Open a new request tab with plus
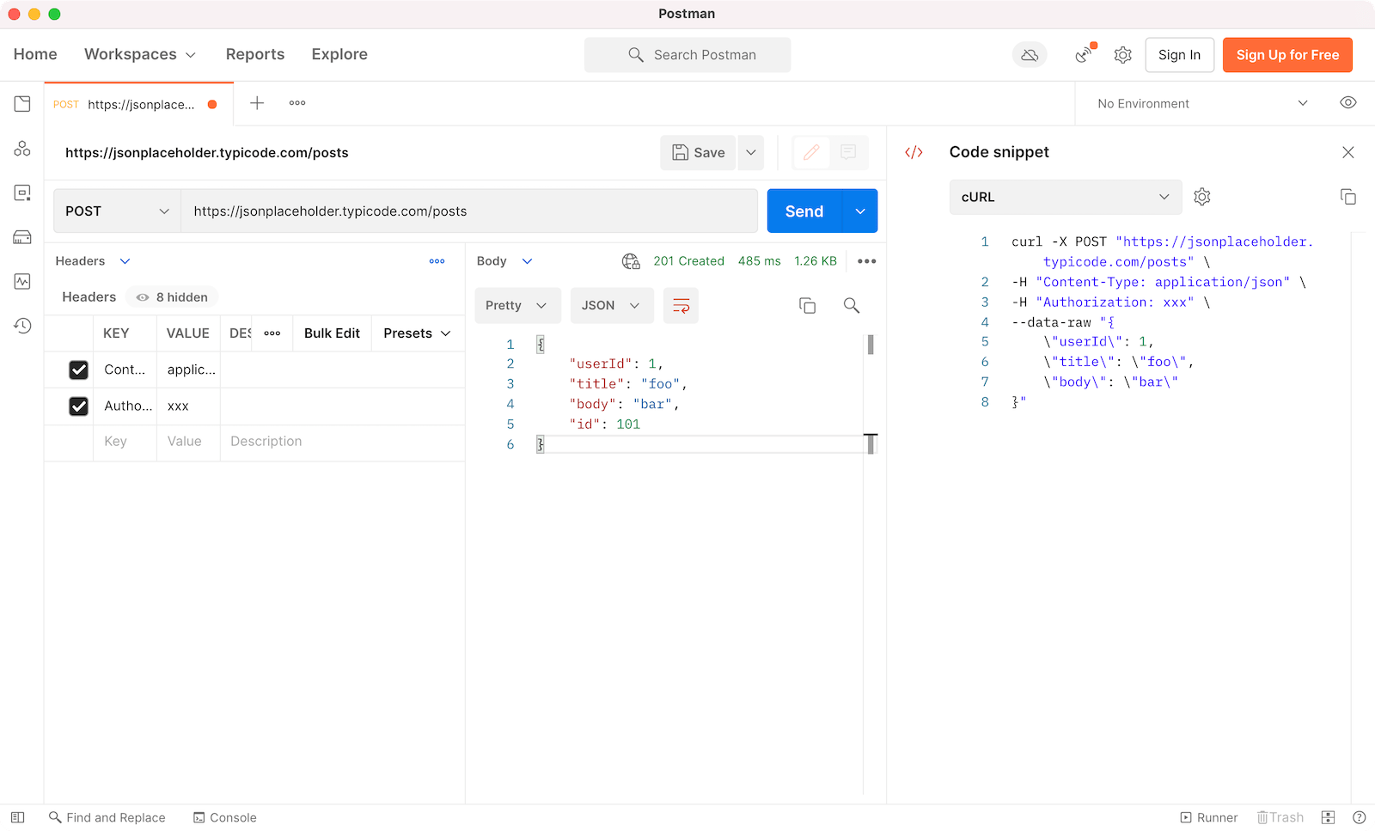 coord(257,103)
